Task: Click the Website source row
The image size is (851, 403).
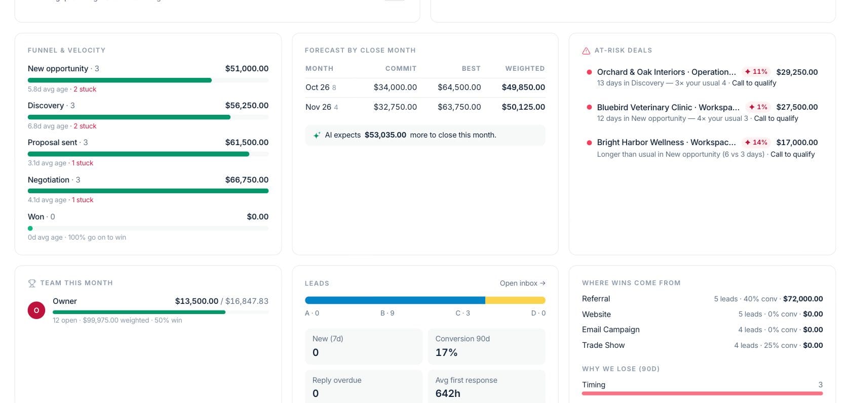Action: point(702,314)
